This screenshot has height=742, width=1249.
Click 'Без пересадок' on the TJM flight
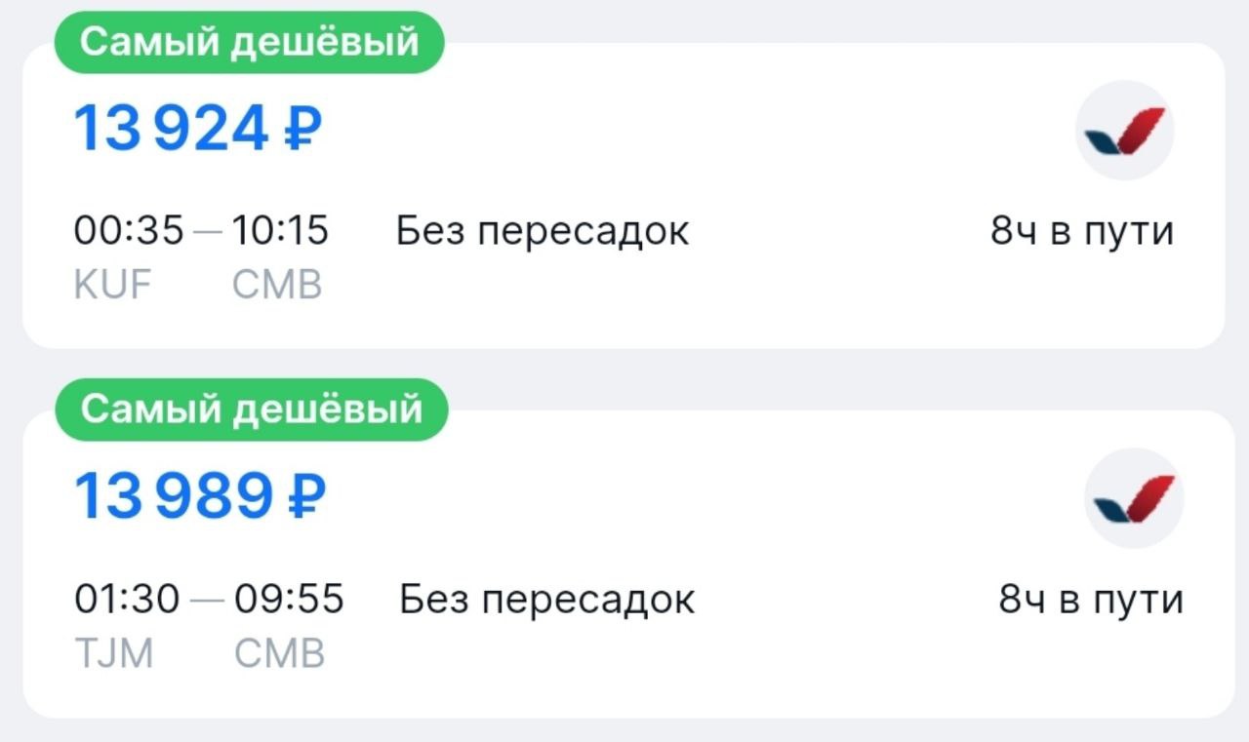click(x=546, y=599)
